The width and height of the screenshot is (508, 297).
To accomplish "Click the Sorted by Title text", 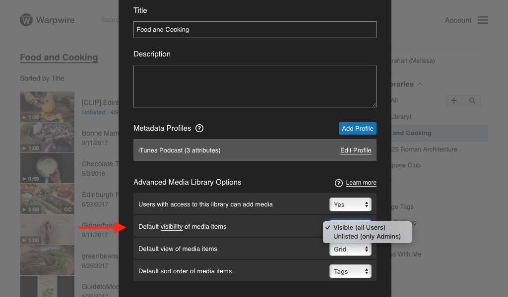I will [42, 78].
